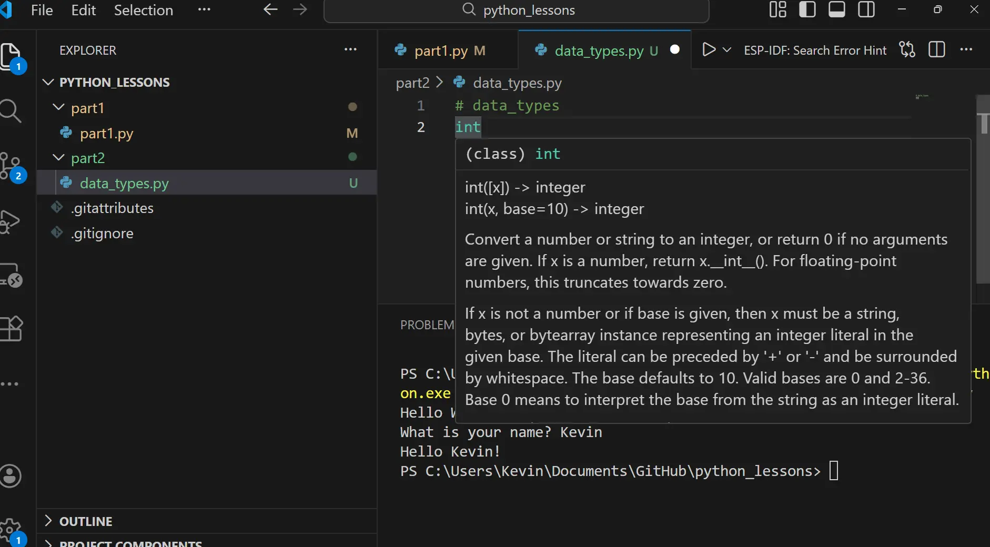Click 'What is your name? Kevin' output
The height and width of the screenshot is (547, 990).
click(501, 432)
